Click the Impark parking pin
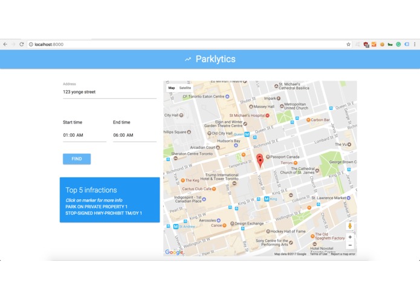 pyautogui.click(x=279, y=99)
